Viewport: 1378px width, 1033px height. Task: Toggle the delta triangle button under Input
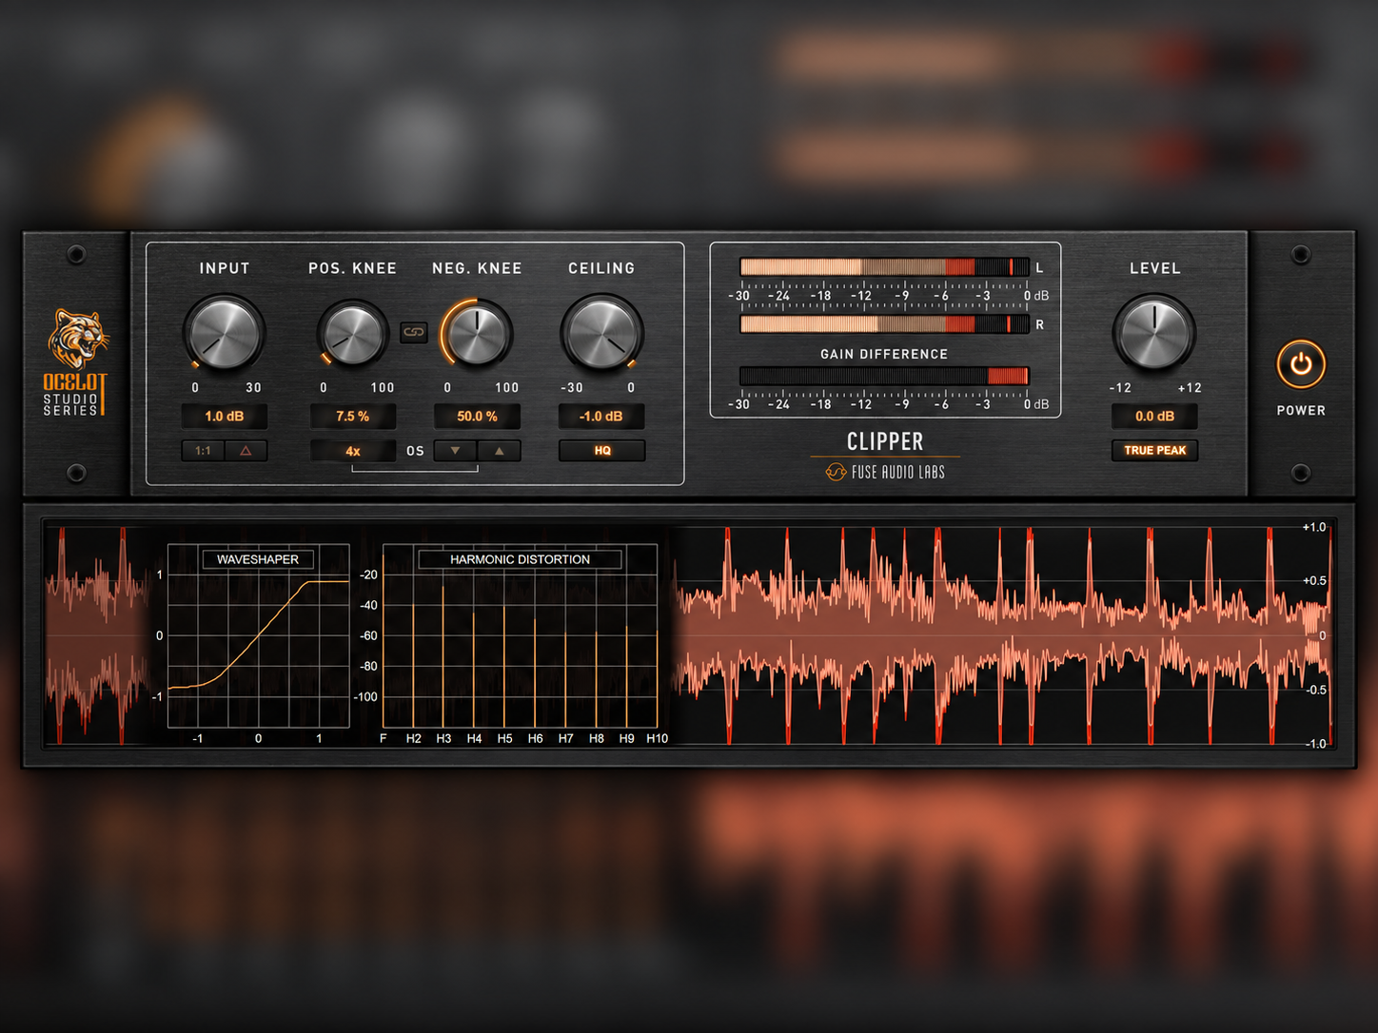pos(246,451)
